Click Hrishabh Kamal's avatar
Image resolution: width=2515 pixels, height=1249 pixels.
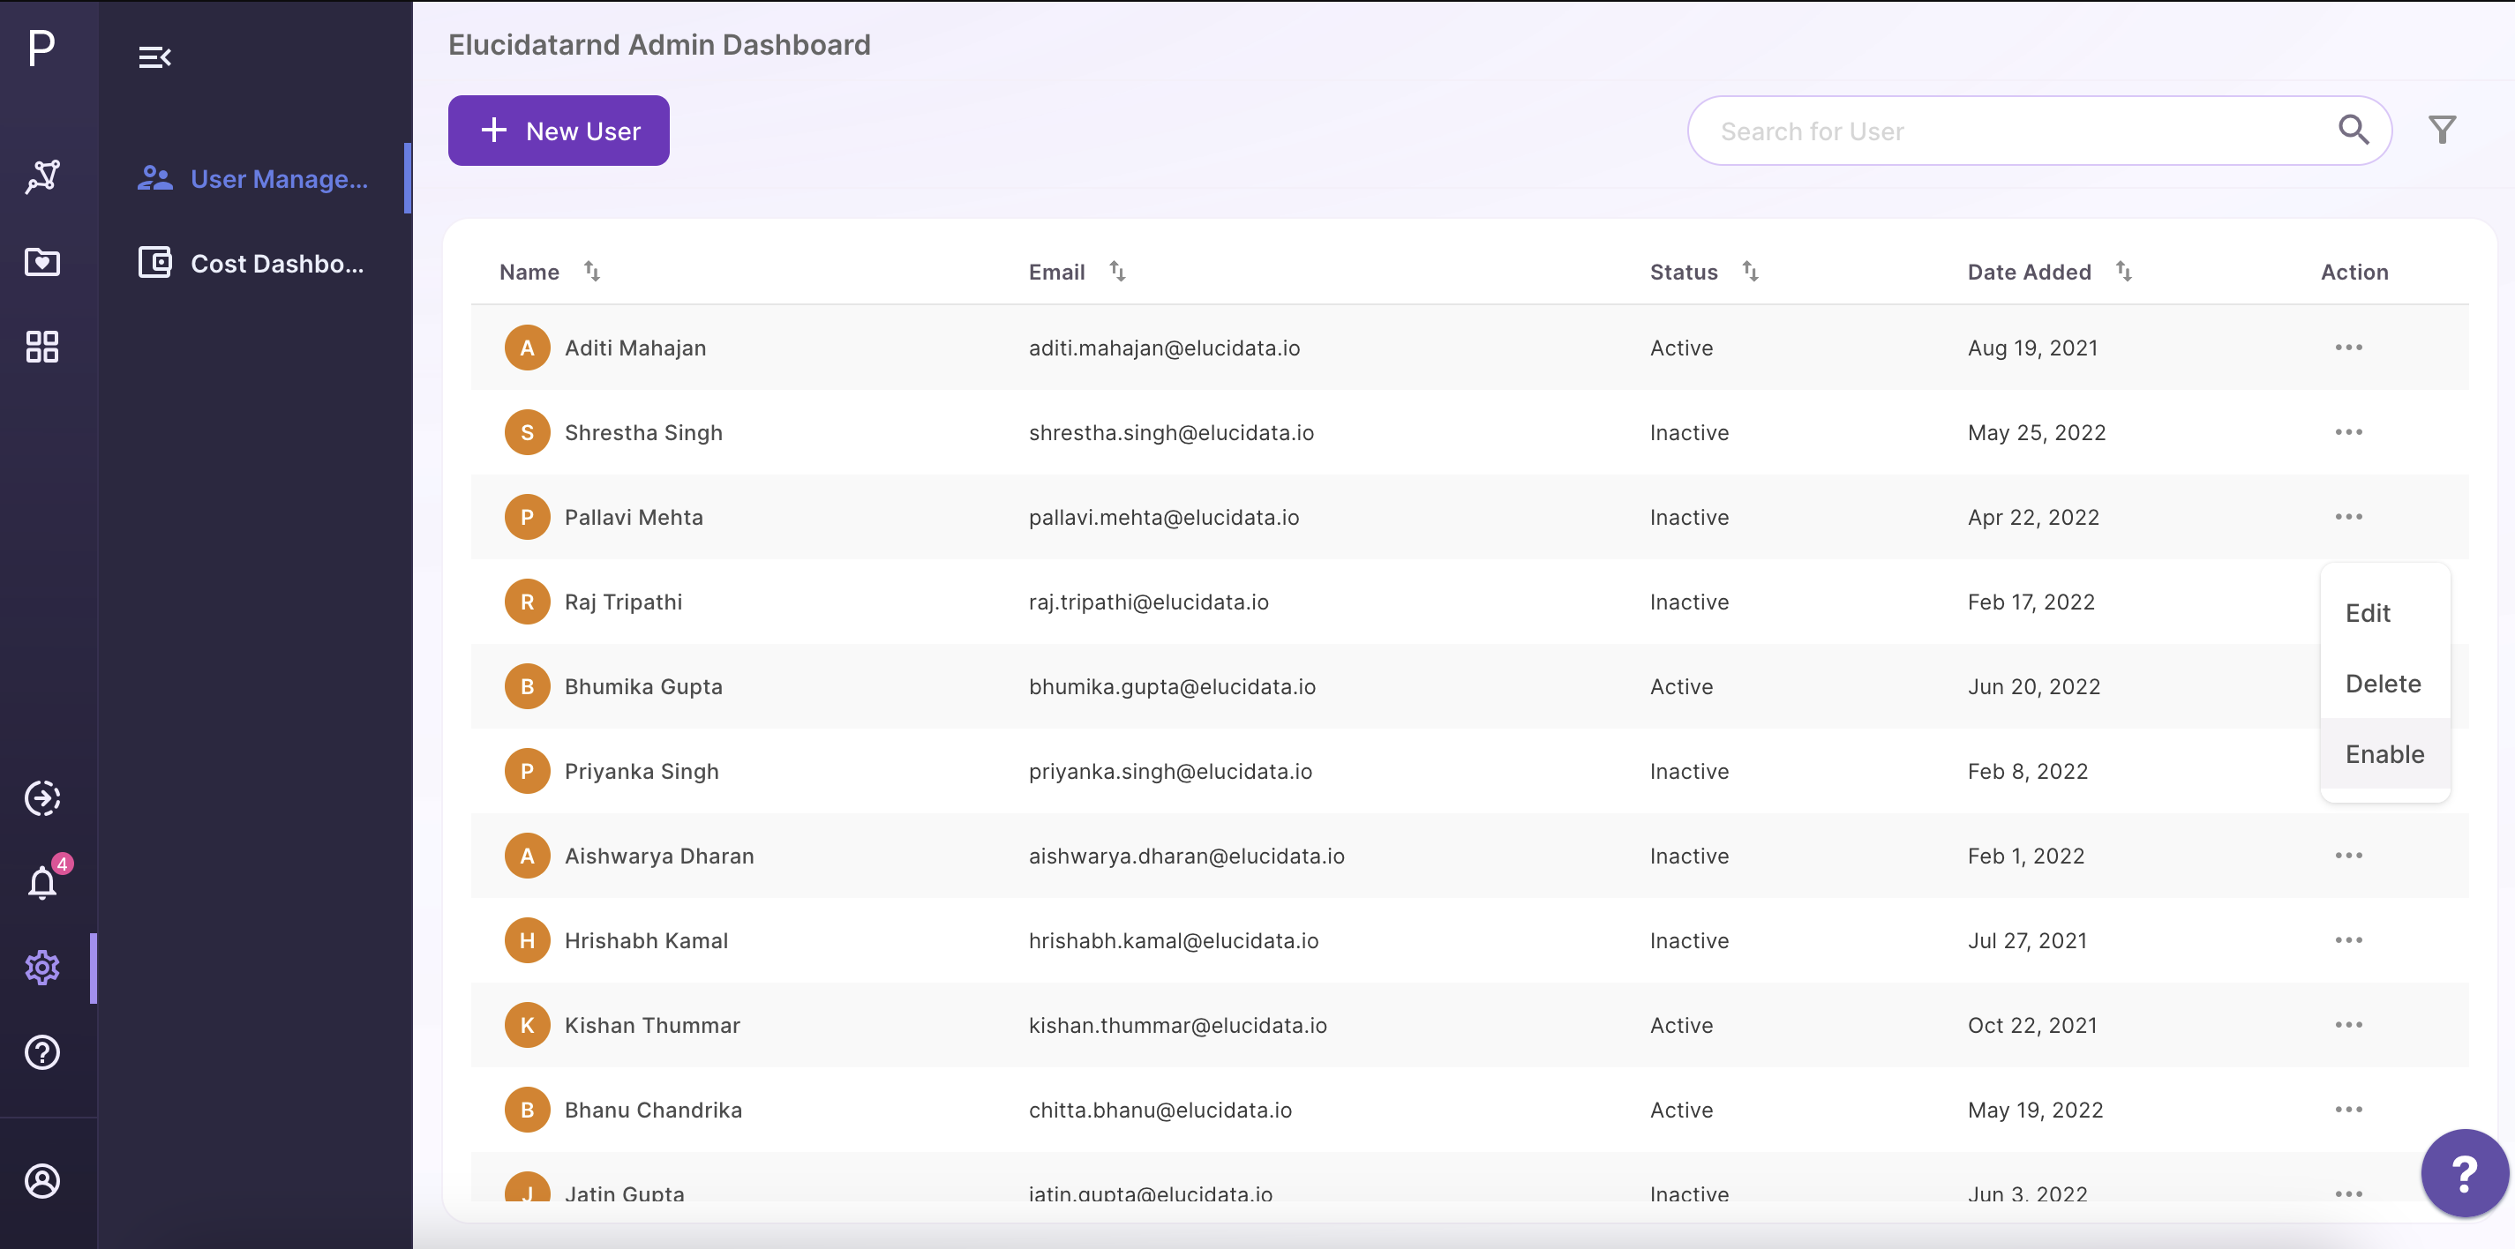[527, 940]
